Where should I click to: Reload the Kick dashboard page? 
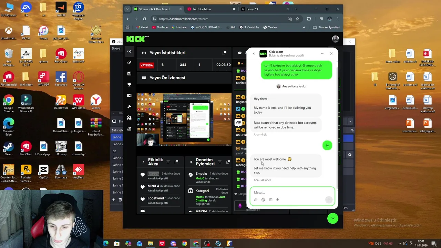point(144,19)
